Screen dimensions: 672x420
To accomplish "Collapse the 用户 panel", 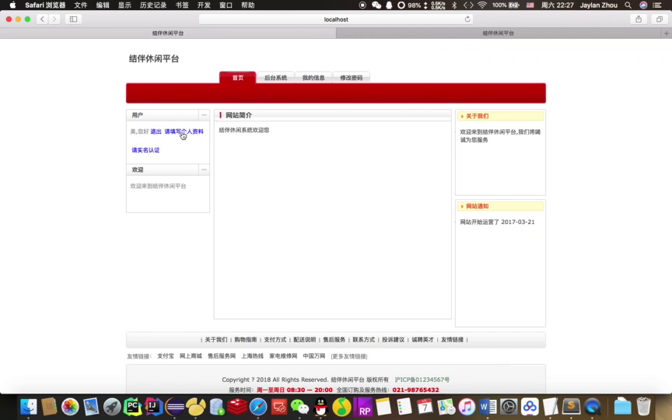I will [x=204, y=115].
